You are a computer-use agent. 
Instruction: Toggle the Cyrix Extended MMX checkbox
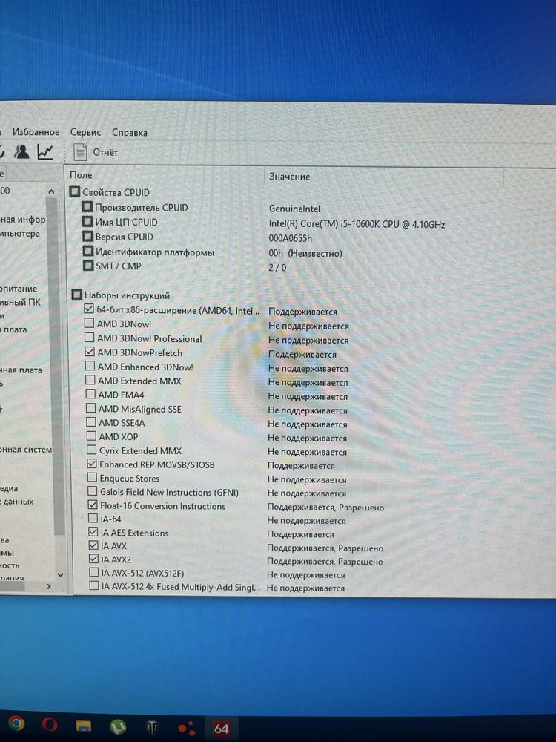(92, 450)
